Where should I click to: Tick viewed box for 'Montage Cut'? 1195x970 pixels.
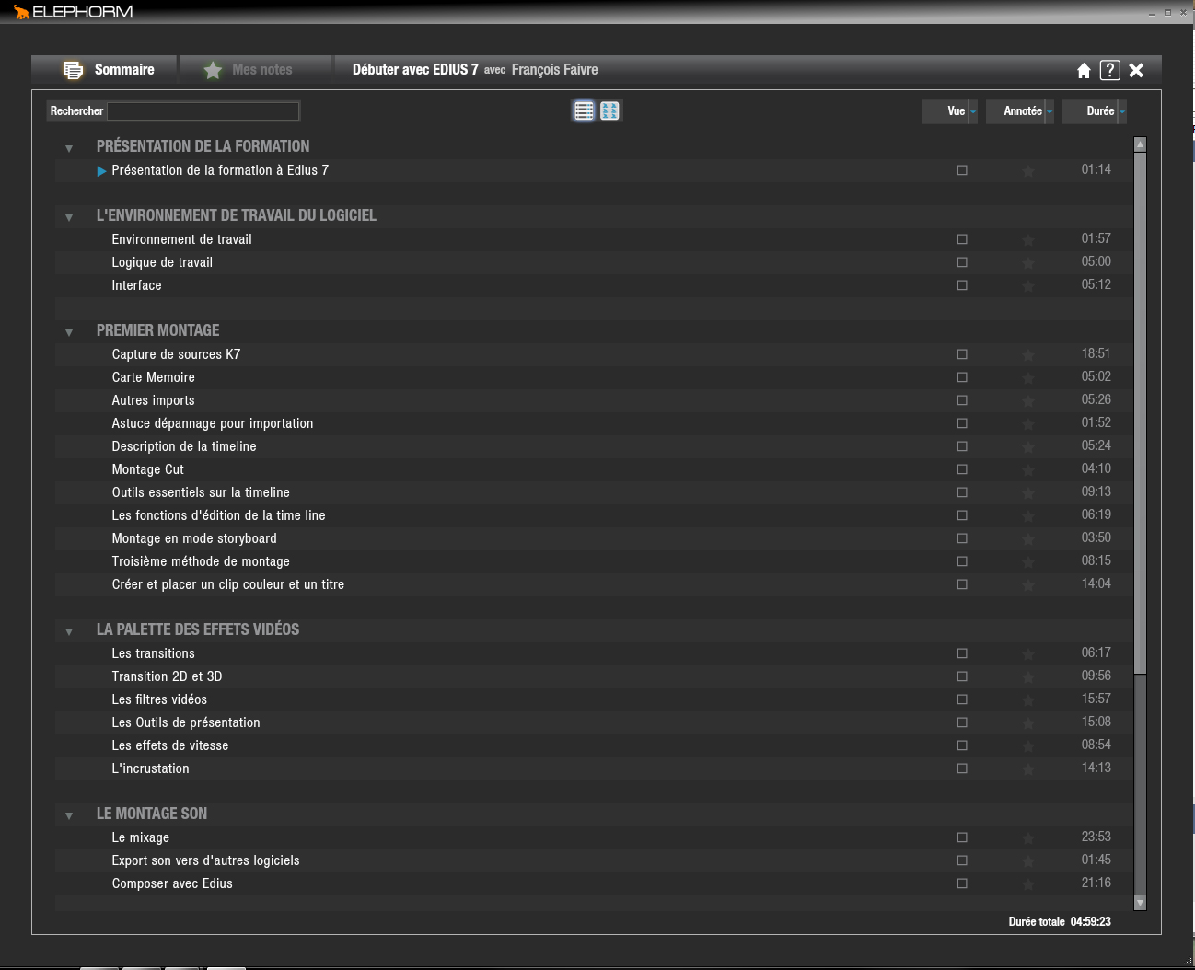coord(962,469)
